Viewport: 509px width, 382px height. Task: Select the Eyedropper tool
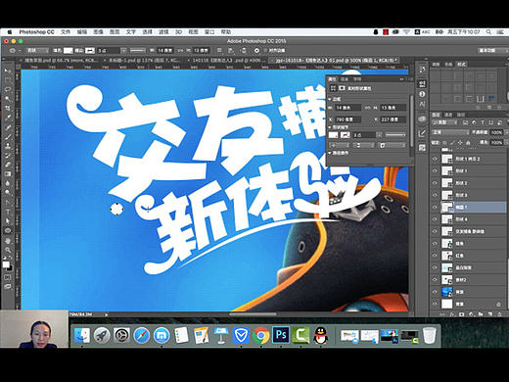[8, 118]
